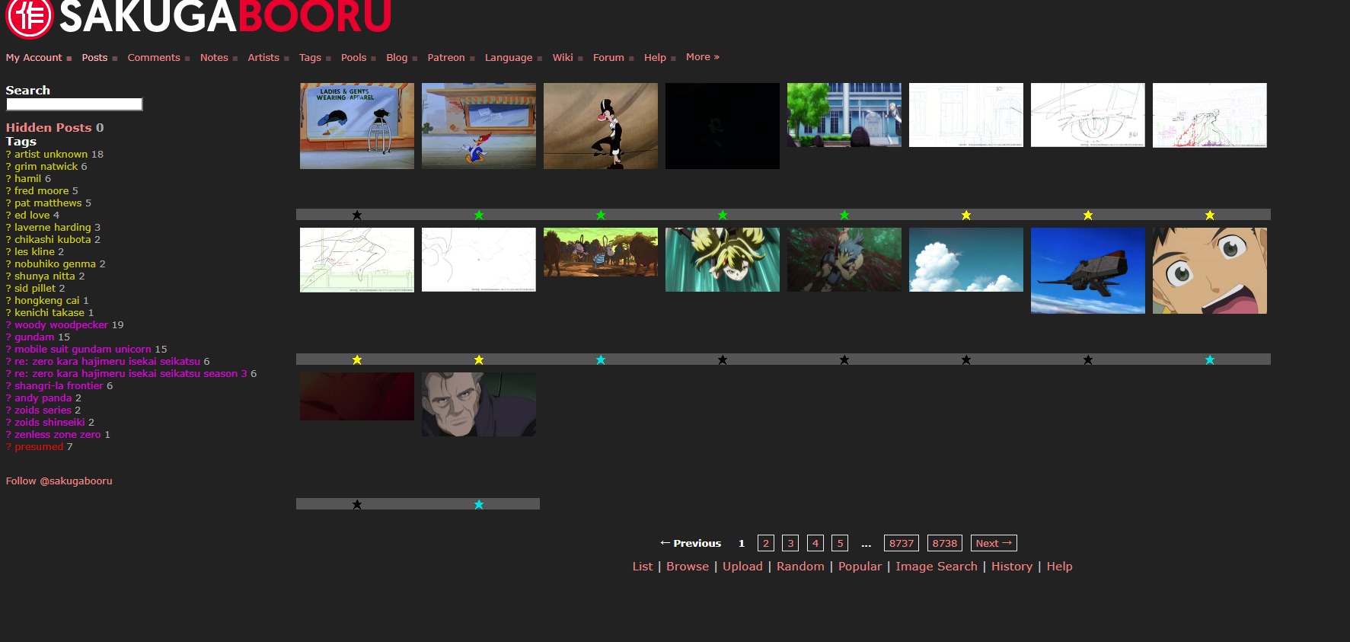Click green star under the all-black thumbnail

(x=723, y=216)
